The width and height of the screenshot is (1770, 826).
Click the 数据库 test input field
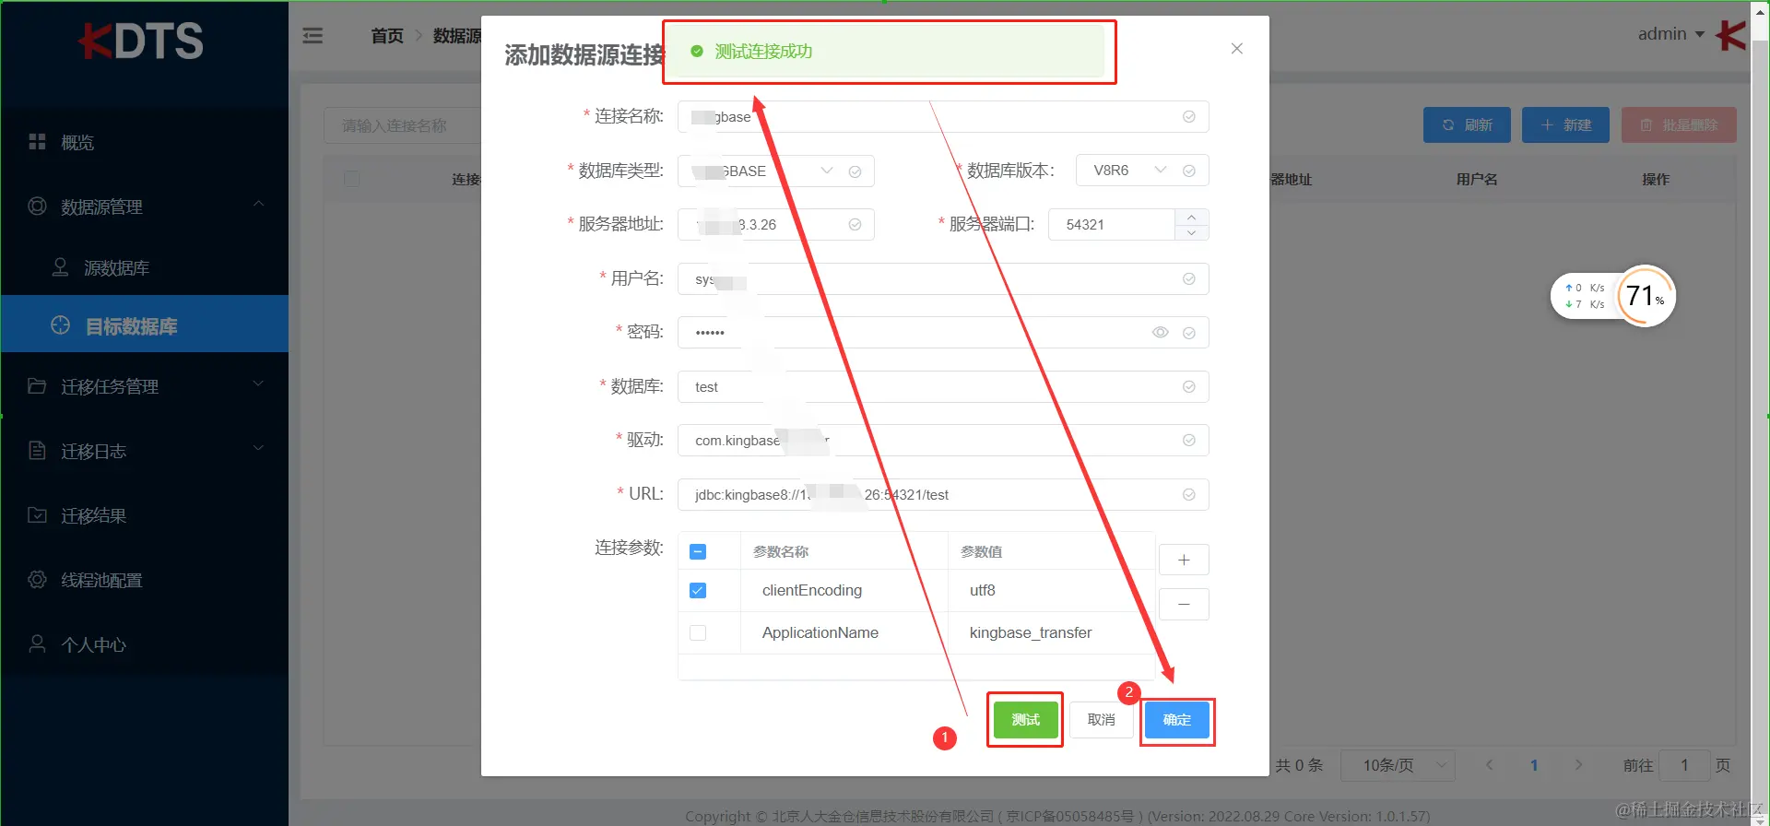(943, 386)
